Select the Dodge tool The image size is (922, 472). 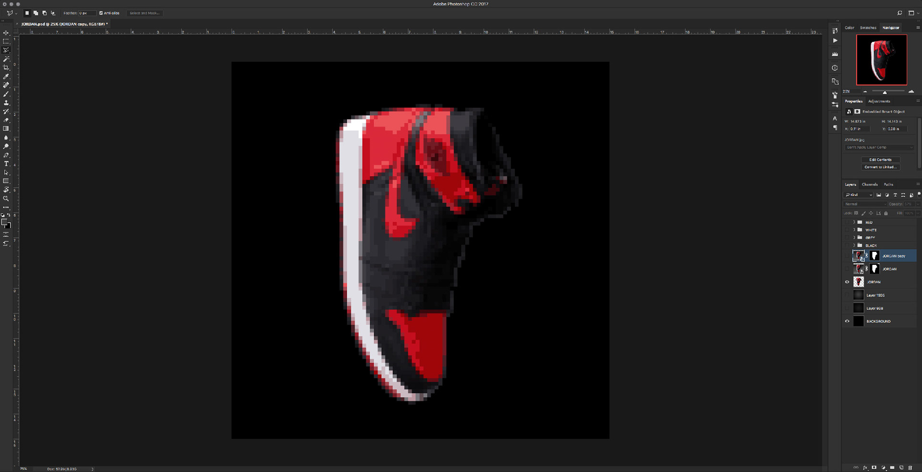pos(6,146)
